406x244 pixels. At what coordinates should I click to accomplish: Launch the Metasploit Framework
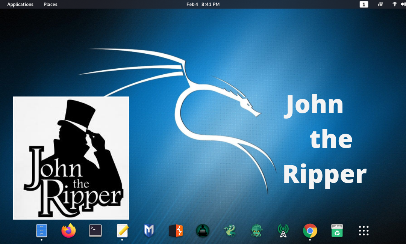[x=149, y=231]
